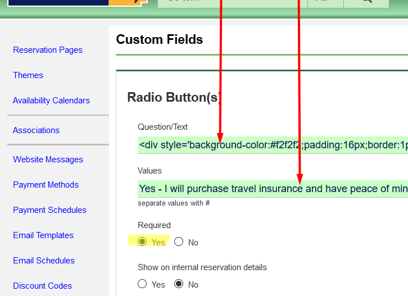Open Discount Codes page
Screen dimensions: 408x296
[x=42, y=286]
